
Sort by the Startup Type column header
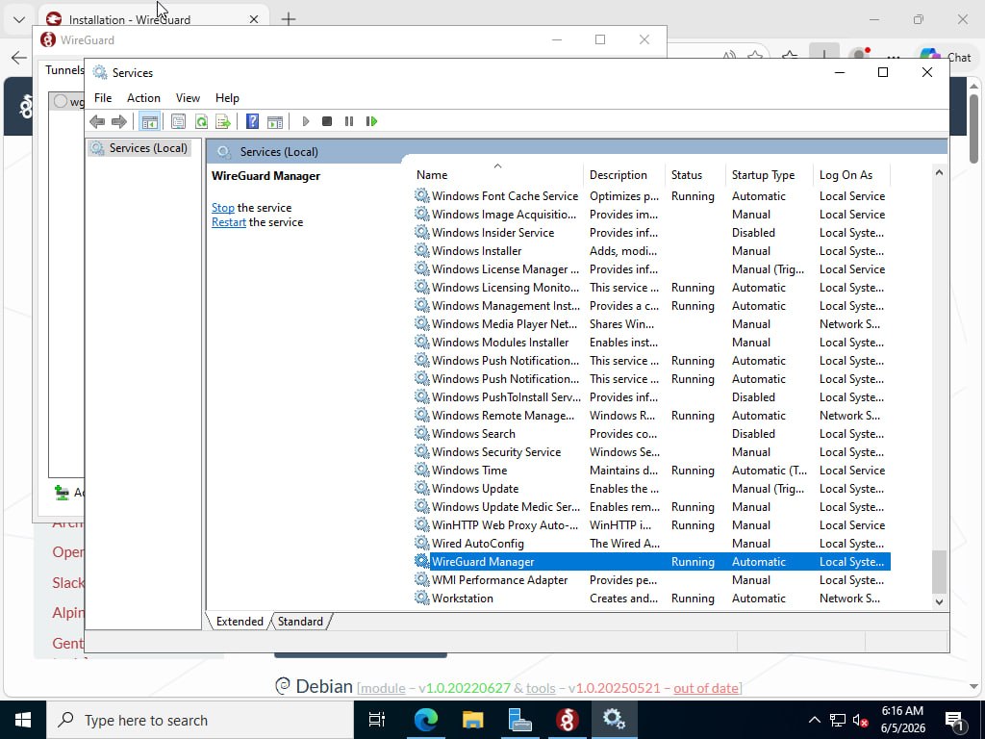point(770,175)
